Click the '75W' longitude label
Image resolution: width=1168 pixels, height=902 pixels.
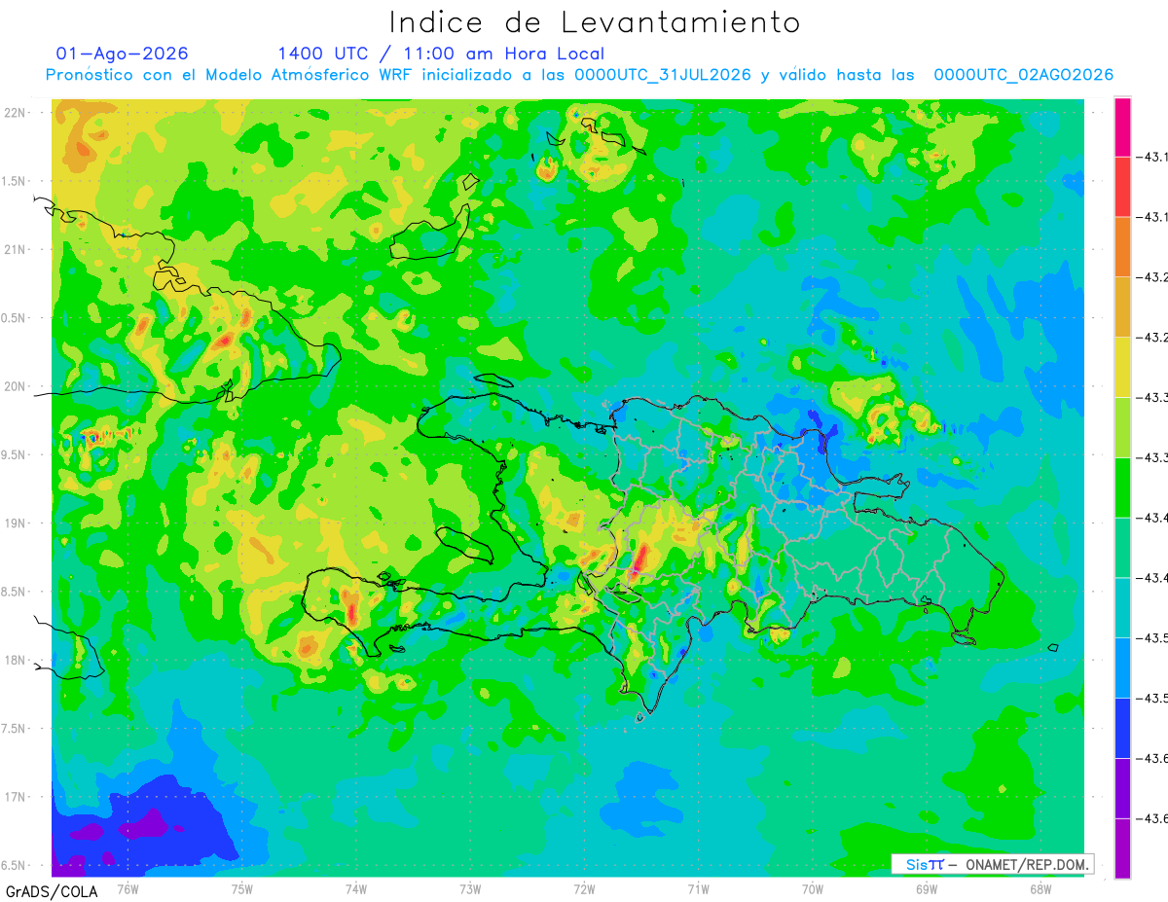(242, 888)
